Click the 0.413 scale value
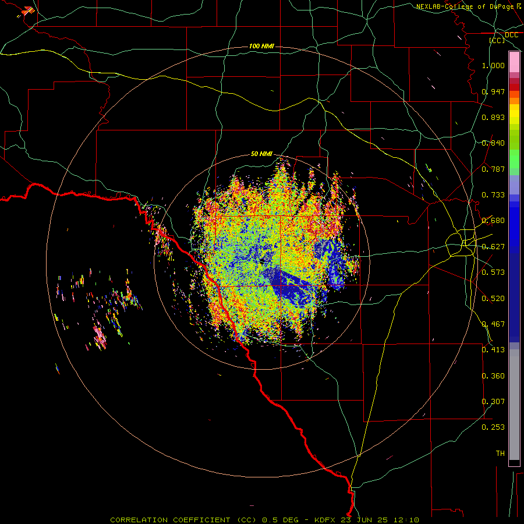The height and width of the screenshot is (524, 524). [x=493, y=350]
